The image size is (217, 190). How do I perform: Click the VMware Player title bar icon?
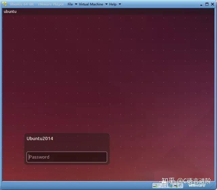coord(5,4)
